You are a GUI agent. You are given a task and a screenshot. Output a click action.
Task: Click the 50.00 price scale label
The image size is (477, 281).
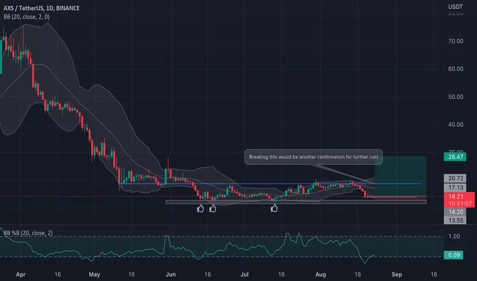click(x=456, y=97)
